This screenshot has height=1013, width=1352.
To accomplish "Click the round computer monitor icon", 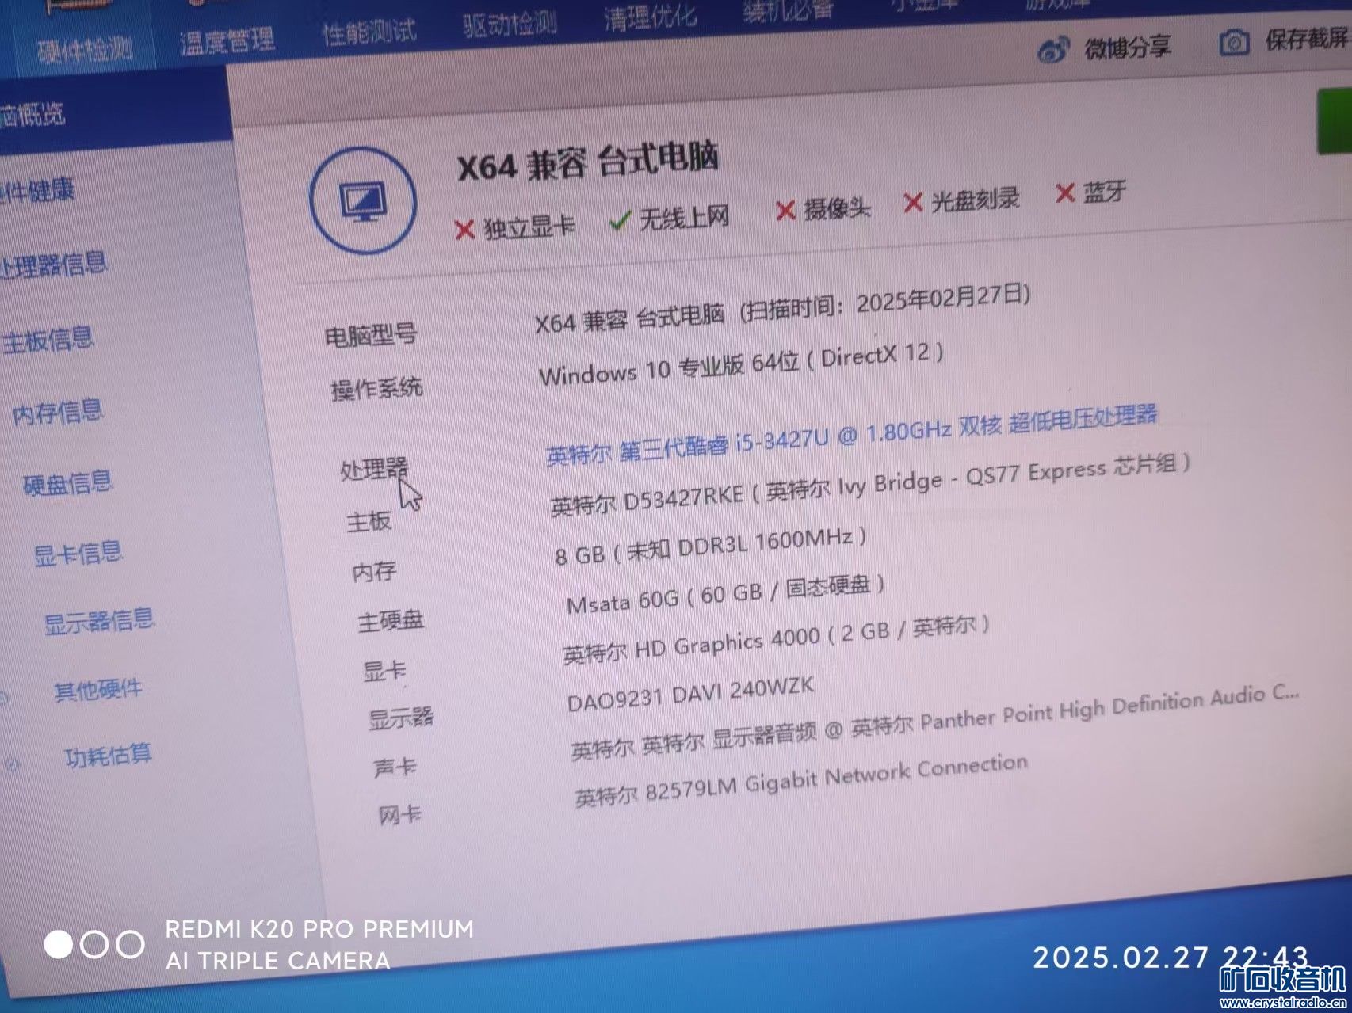I will point(363,200).
